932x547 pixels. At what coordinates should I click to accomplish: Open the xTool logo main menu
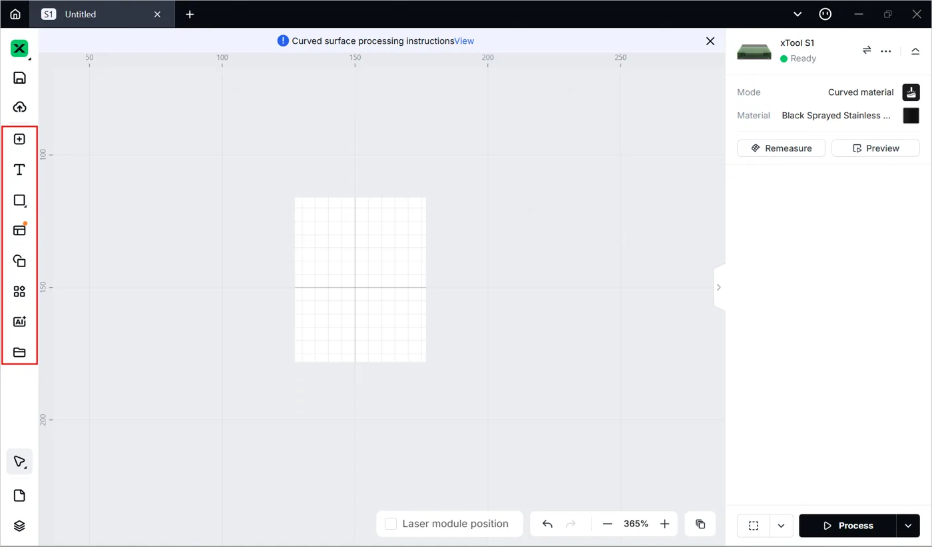[19, 49]
